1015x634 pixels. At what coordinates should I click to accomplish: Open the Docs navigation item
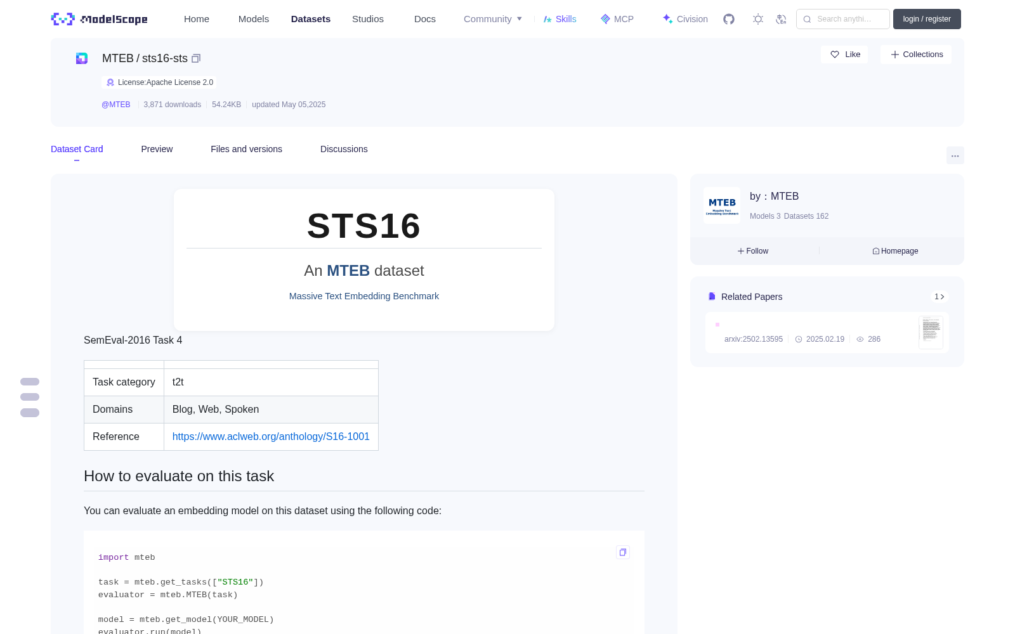click(425, 19)
